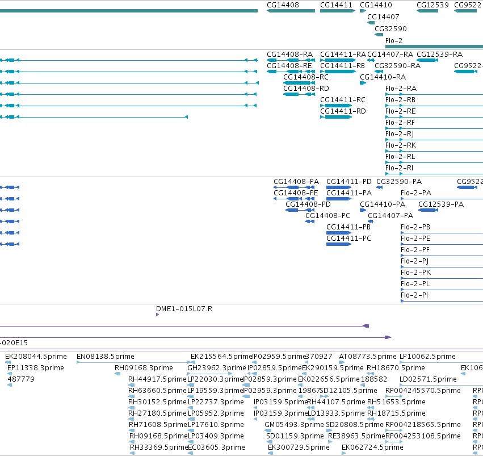The height and width of the screenshot is (456, 483).
Task: Select protein label CG14410-PA
Action: coord(383,204)
